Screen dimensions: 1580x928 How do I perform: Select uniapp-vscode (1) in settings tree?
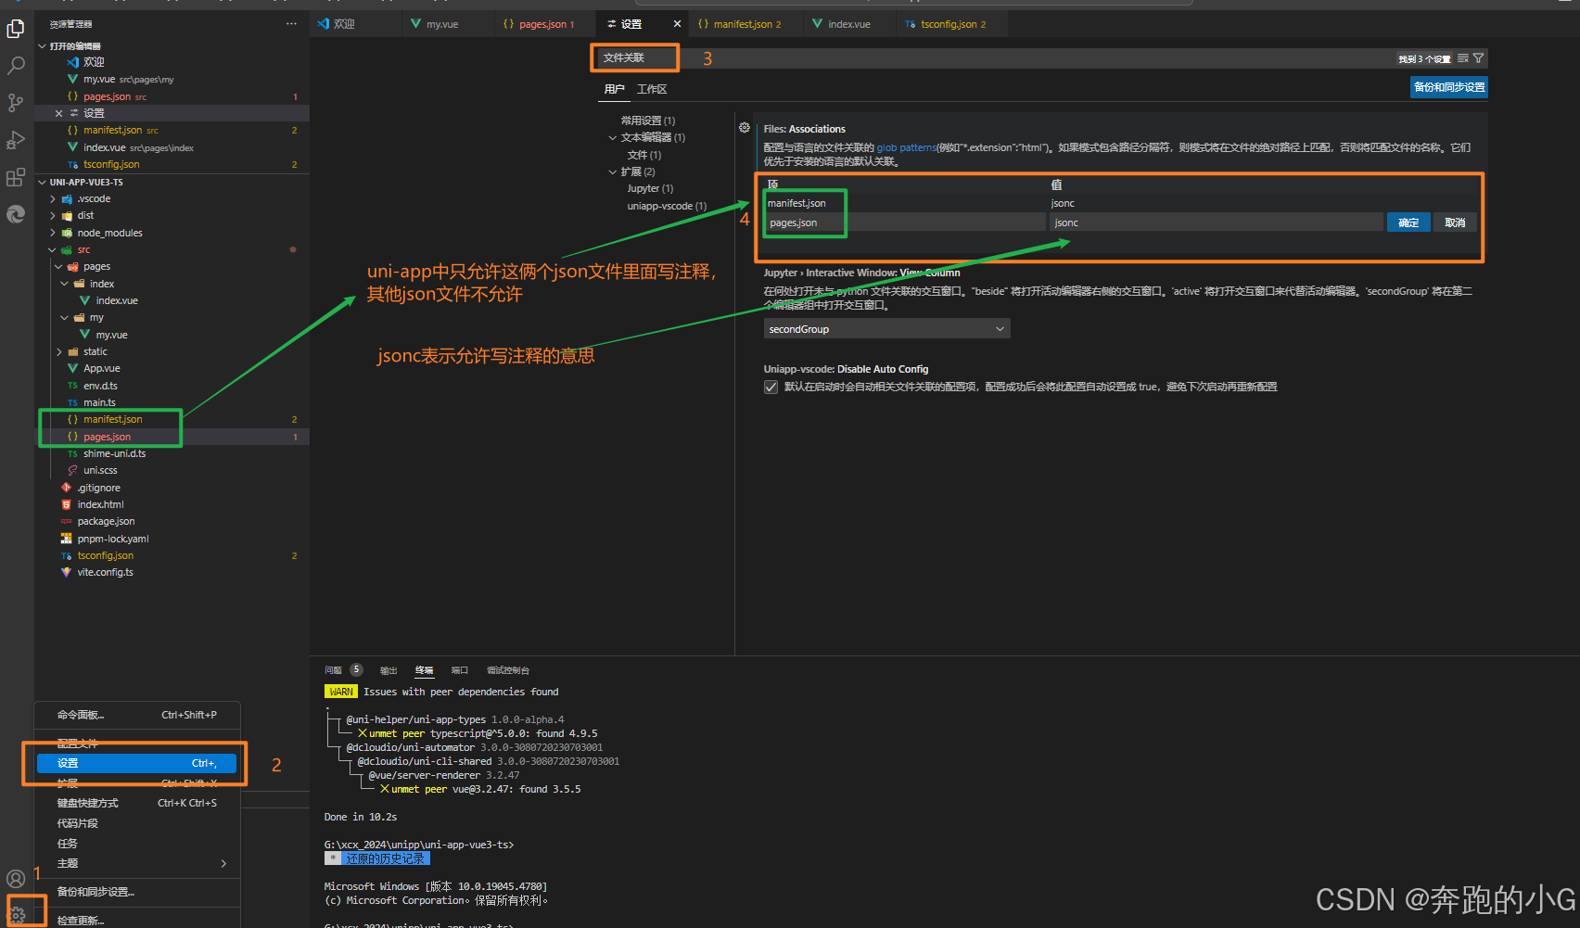pyautogui.click(x=667, y=206)
